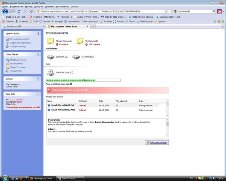The width and height of the screenshot is (226, 181).
Task: Click the Risk level column header
Action: (82, 101)
